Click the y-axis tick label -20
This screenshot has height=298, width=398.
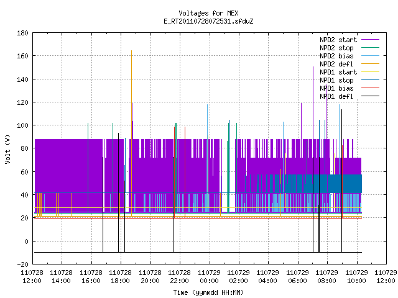pos(22,264)
